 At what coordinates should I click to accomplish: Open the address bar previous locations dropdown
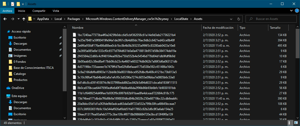(x=231, y=19)
